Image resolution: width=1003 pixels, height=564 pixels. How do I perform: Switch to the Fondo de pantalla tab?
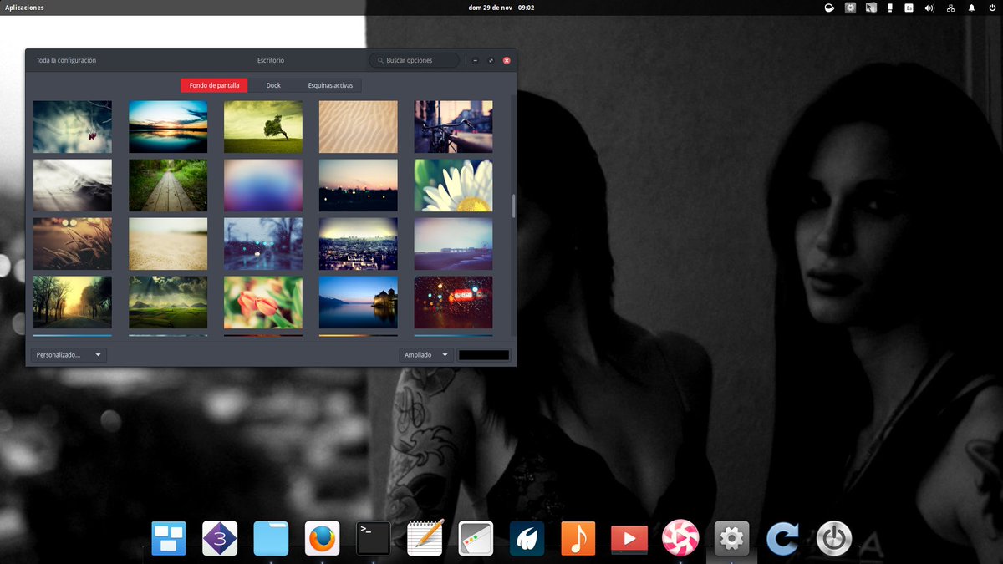(214, 85)
